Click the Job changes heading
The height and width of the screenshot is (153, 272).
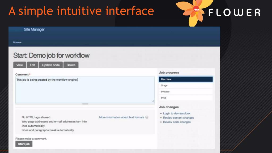169,107
